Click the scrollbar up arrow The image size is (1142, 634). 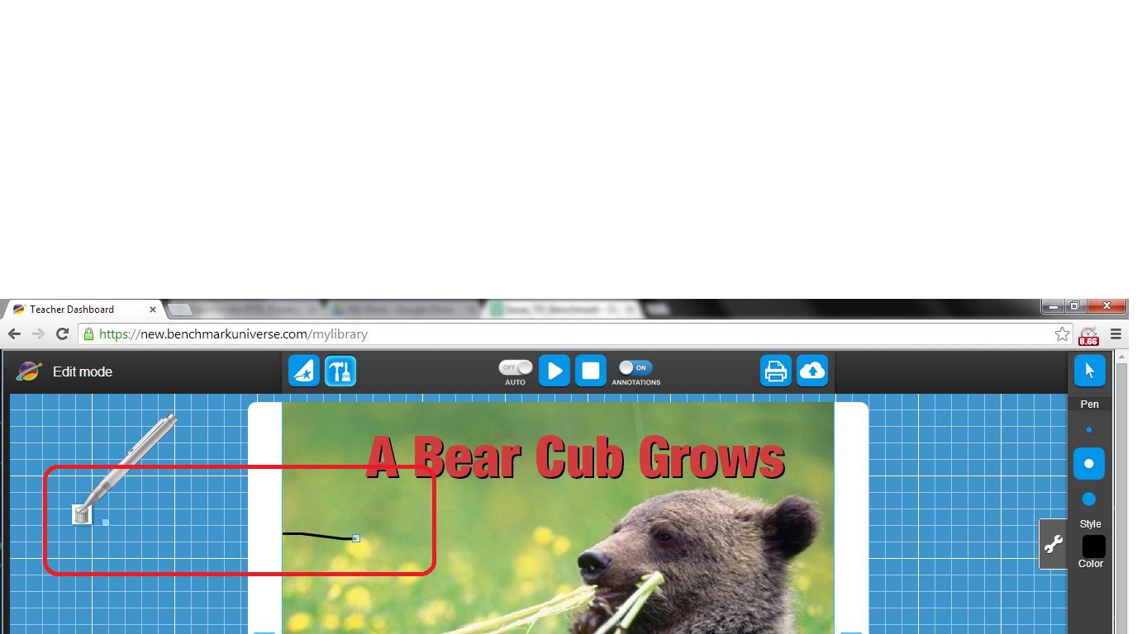coord(1121,356)
